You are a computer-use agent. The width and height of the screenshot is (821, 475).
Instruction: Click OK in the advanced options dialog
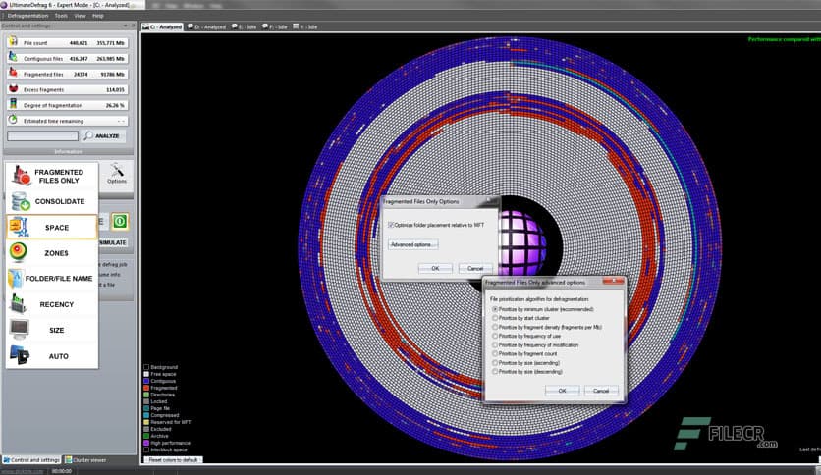[562, 391]
